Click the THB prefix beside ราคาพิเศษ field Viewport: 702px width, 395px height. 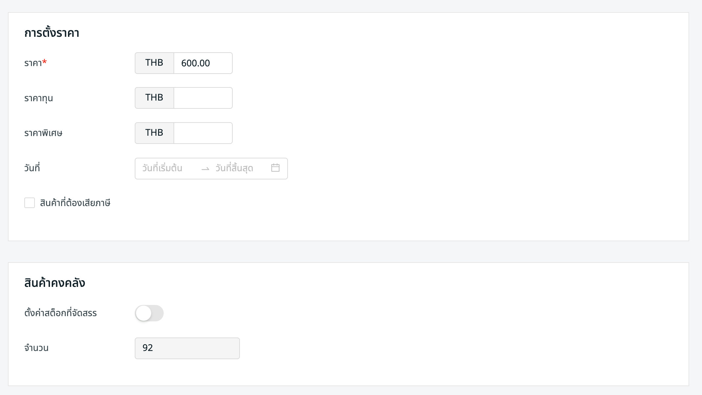coord(154,133)
